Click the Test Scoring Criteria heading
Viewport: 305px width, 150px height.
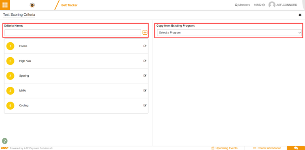[x=19, y=15]
